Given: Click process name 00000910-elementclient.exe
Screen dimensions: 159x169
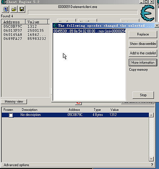Looking at the screenshot, I should tap(77, 7).
